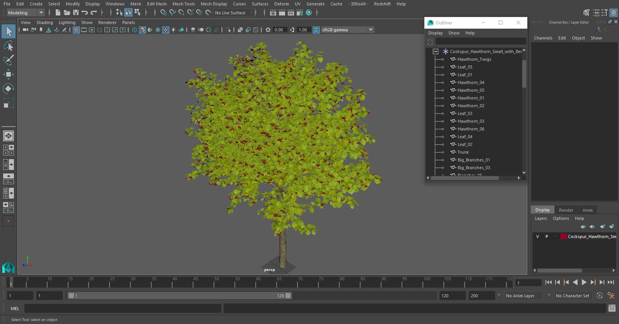Switch to the Render layer tab
Screen dimensions: 619x324
566,210
